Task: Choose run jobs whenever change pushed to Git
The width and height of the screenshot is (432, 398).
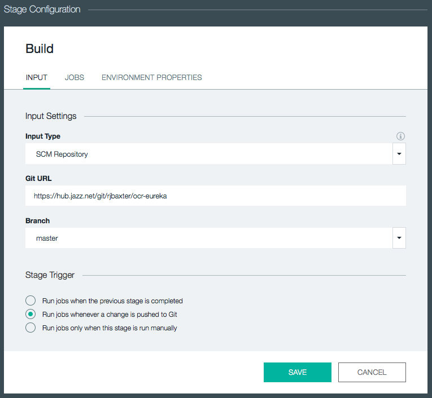Action: coord(30,314)
